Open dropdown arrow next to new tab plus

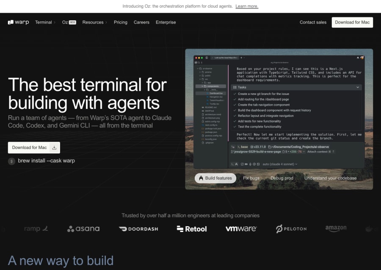click(x=244, y=58)
